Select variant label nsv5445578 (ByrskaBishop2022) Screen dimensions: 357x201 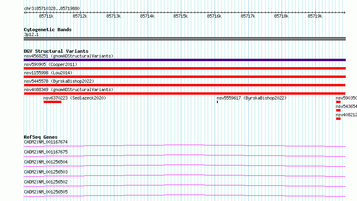(x=59, y=81)
